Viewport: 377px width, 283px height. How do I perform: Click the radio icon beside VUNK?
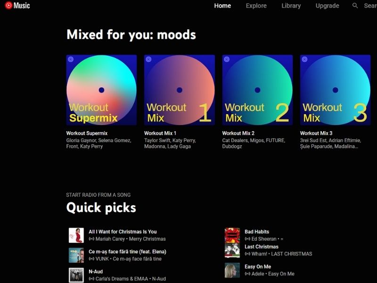tap(91, 259)
